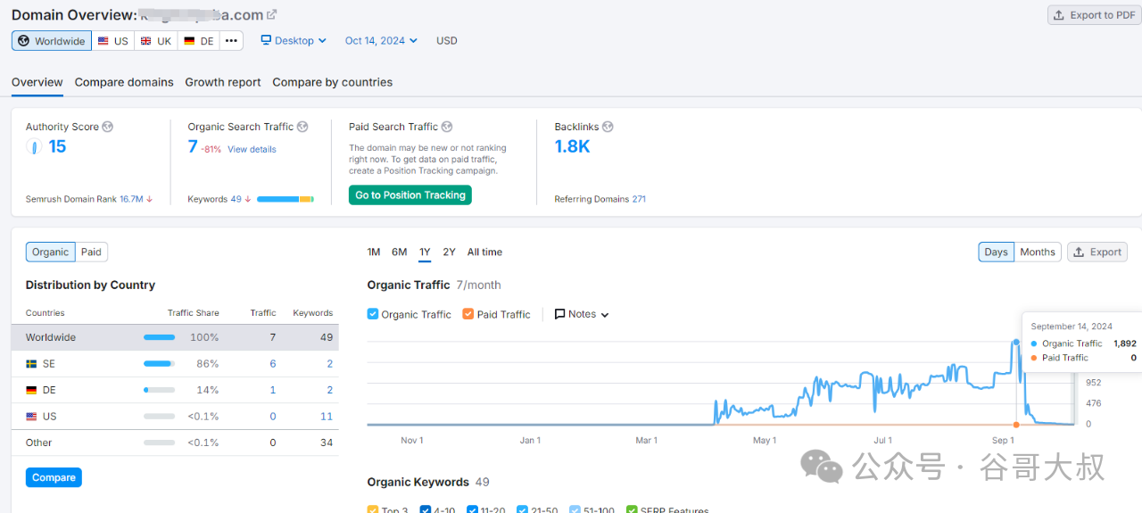Open the Oct 14, 2024 date dropdown
Viewport: 1142px width, 513px height.
pos(381,40)
